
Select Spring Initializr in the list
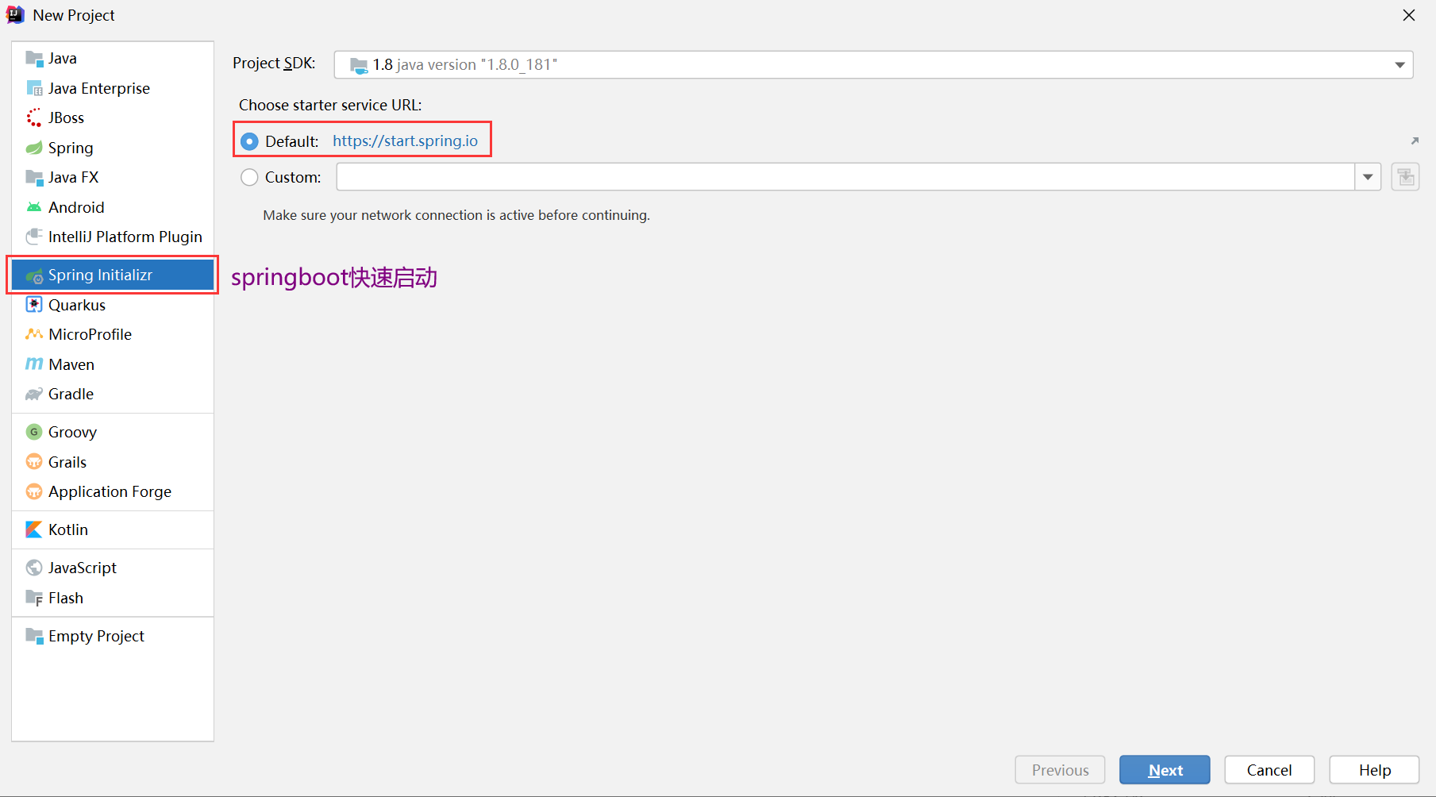coord(113,275)
